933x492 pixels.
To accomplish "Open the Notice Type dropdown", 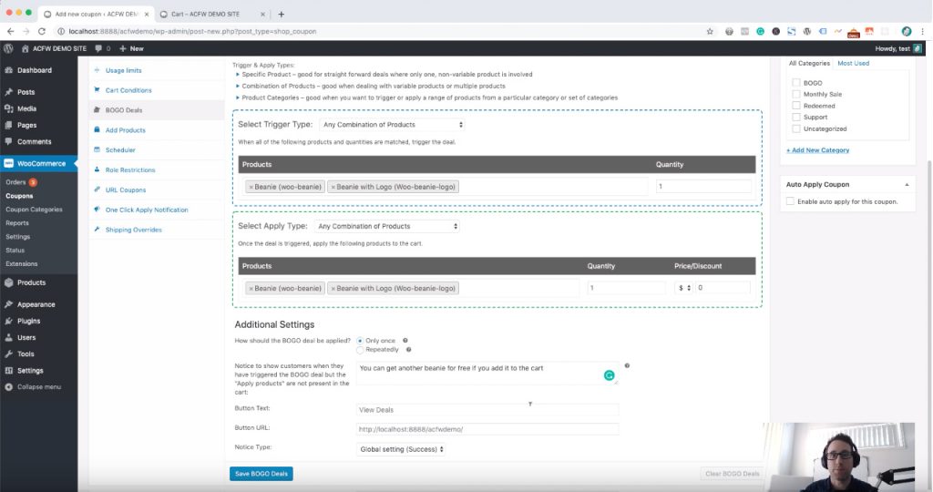I will (x=401, y=449).
